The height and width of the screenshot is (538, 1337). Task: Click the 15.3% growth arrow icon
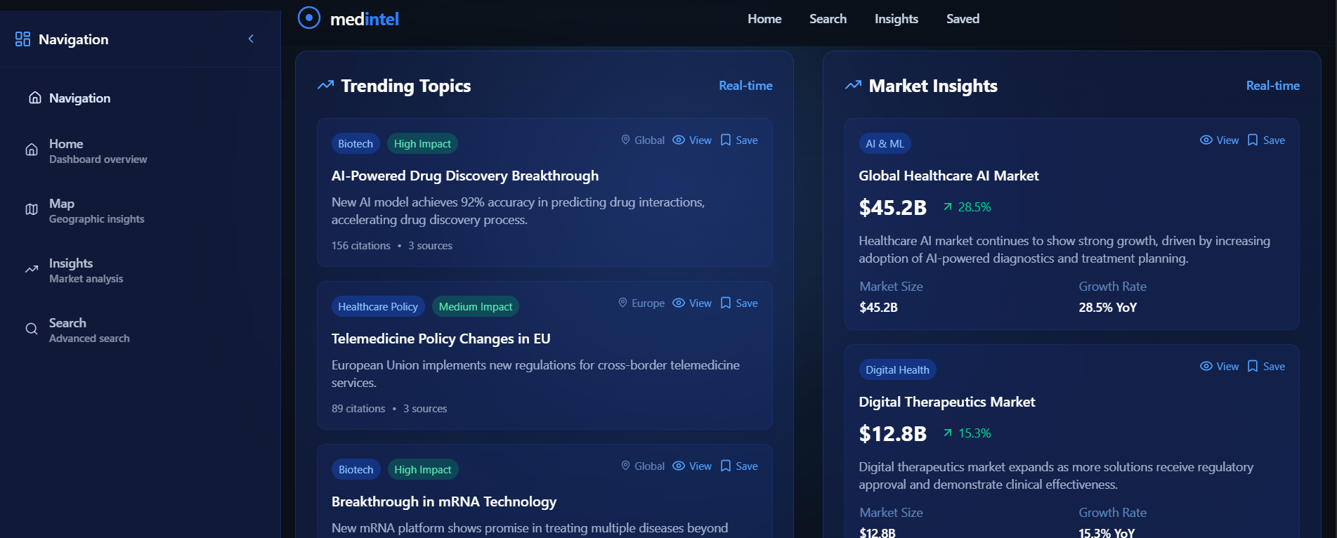pos(948,433)
